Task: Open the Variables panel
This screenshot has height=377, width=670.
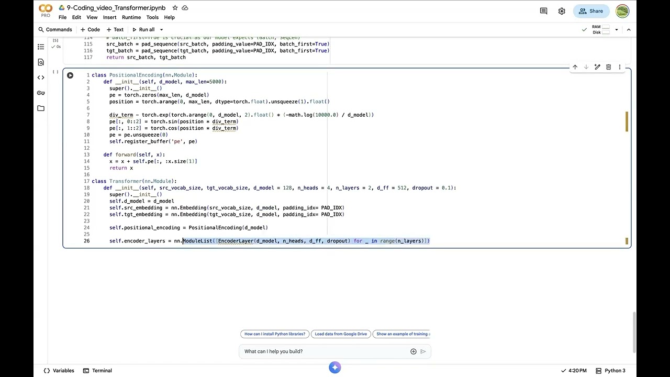Action: pyautogui.click(x=59, y=371)
